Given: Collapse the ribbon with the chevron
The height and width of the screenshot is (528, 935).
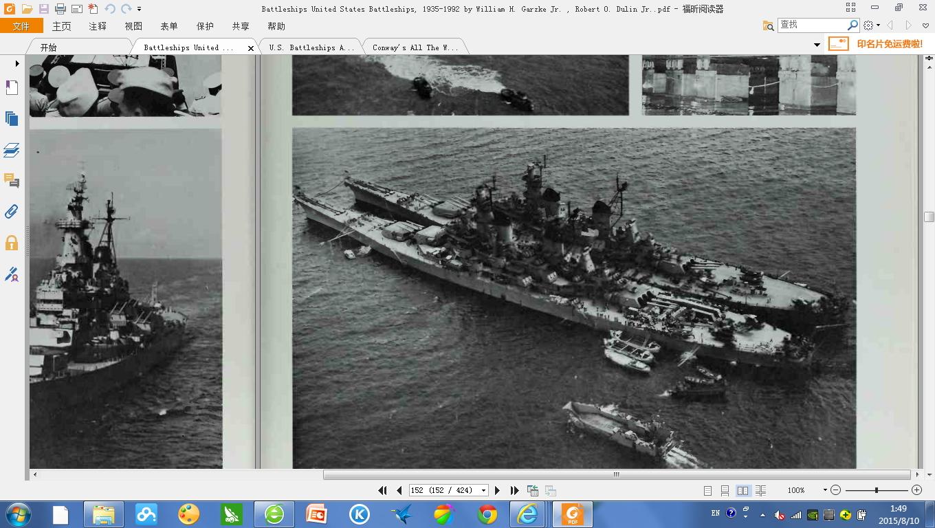Looking at the screenshot, I should 925,25.
